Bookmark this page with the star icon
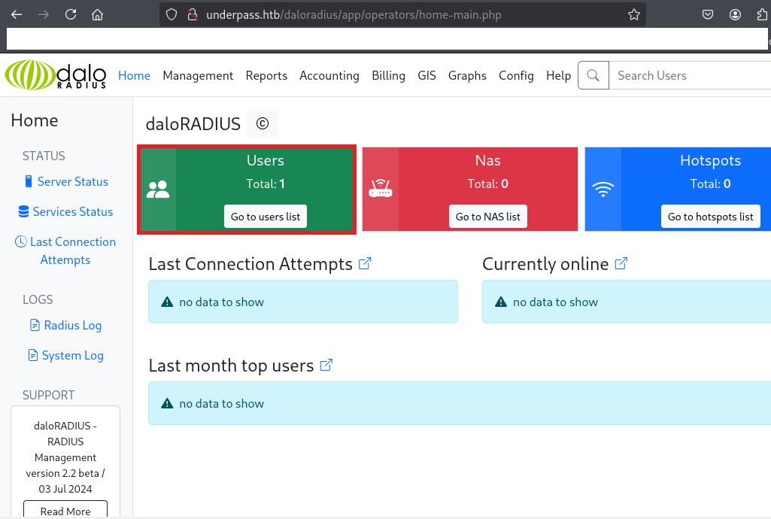Screen dimensions: 771x519 633,14
